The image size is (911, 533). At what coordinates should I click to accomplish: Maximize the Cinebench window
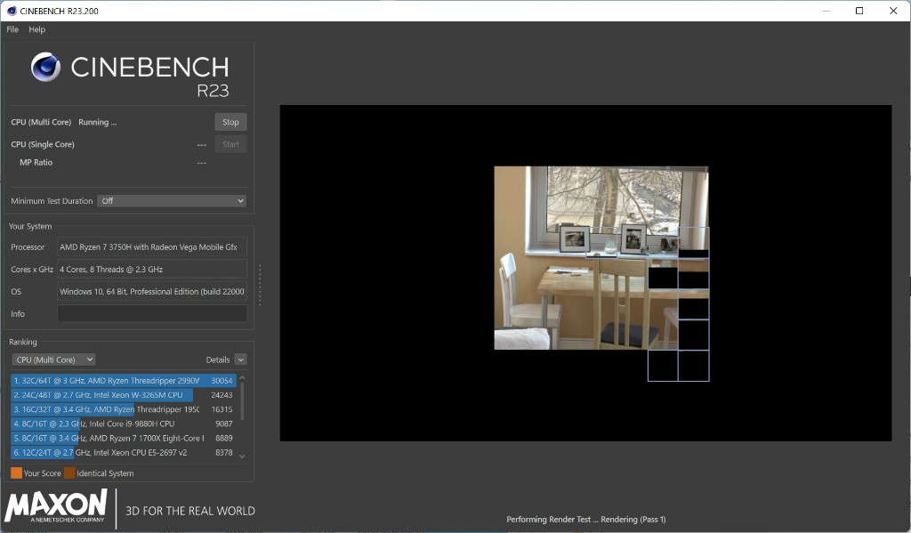click(859, 11)
